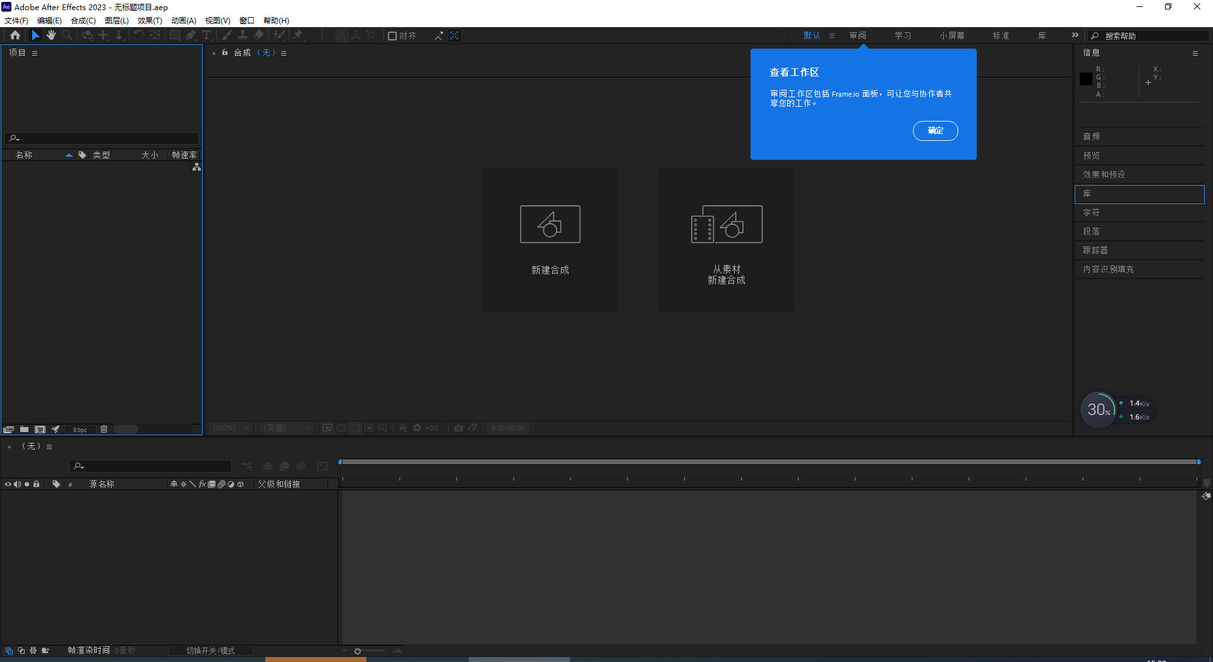Expand the 内容识别填充 panel
Screen dimensions: 1213x662
coord(1140,269)
